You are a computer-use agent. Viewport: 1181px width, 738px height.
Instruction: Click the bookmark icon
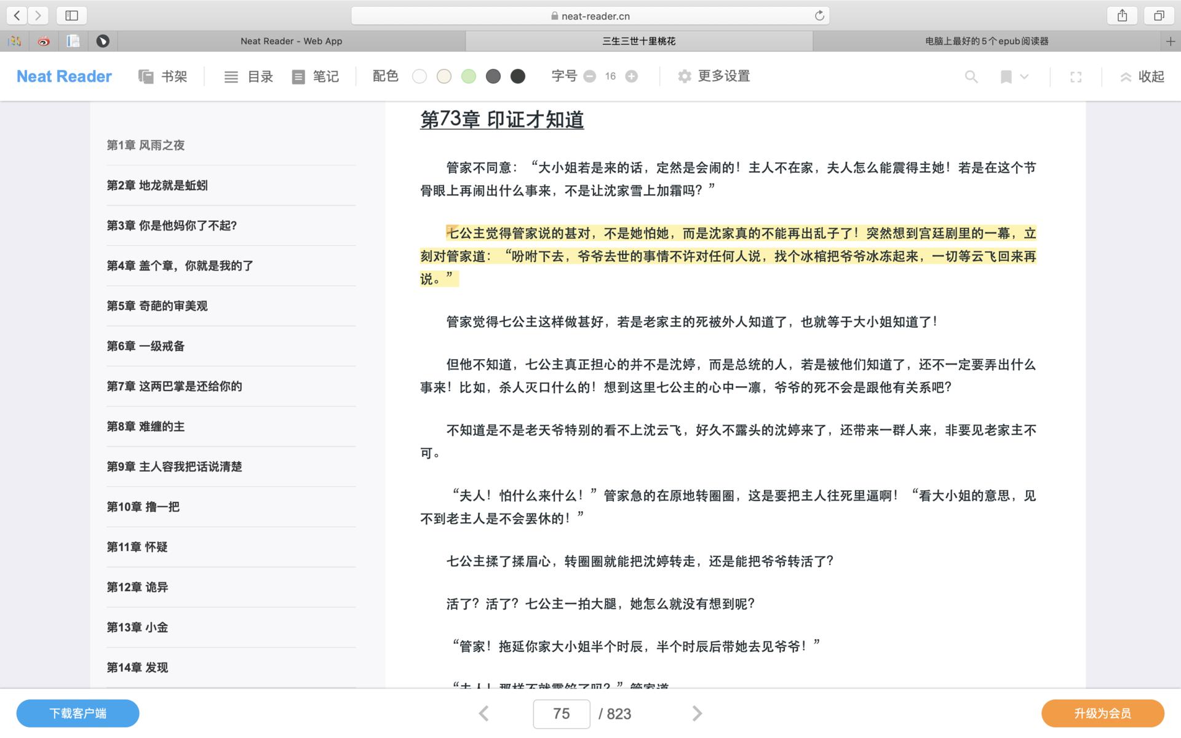[1006, 76]
